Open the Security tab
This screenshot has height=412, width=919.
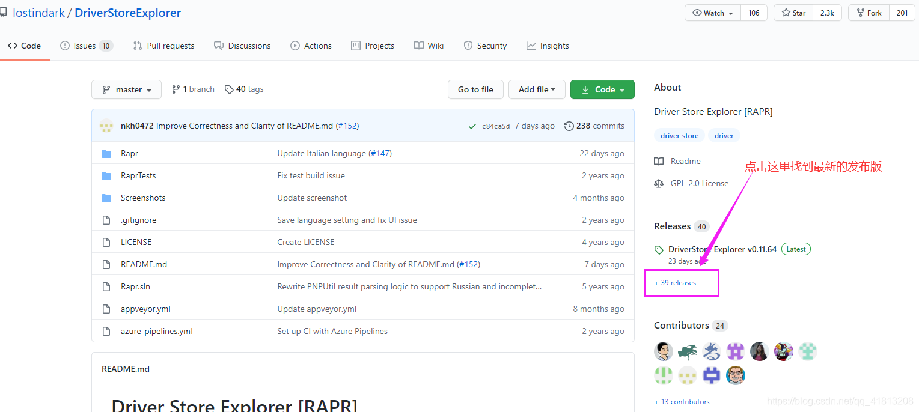tap(485, 46)
